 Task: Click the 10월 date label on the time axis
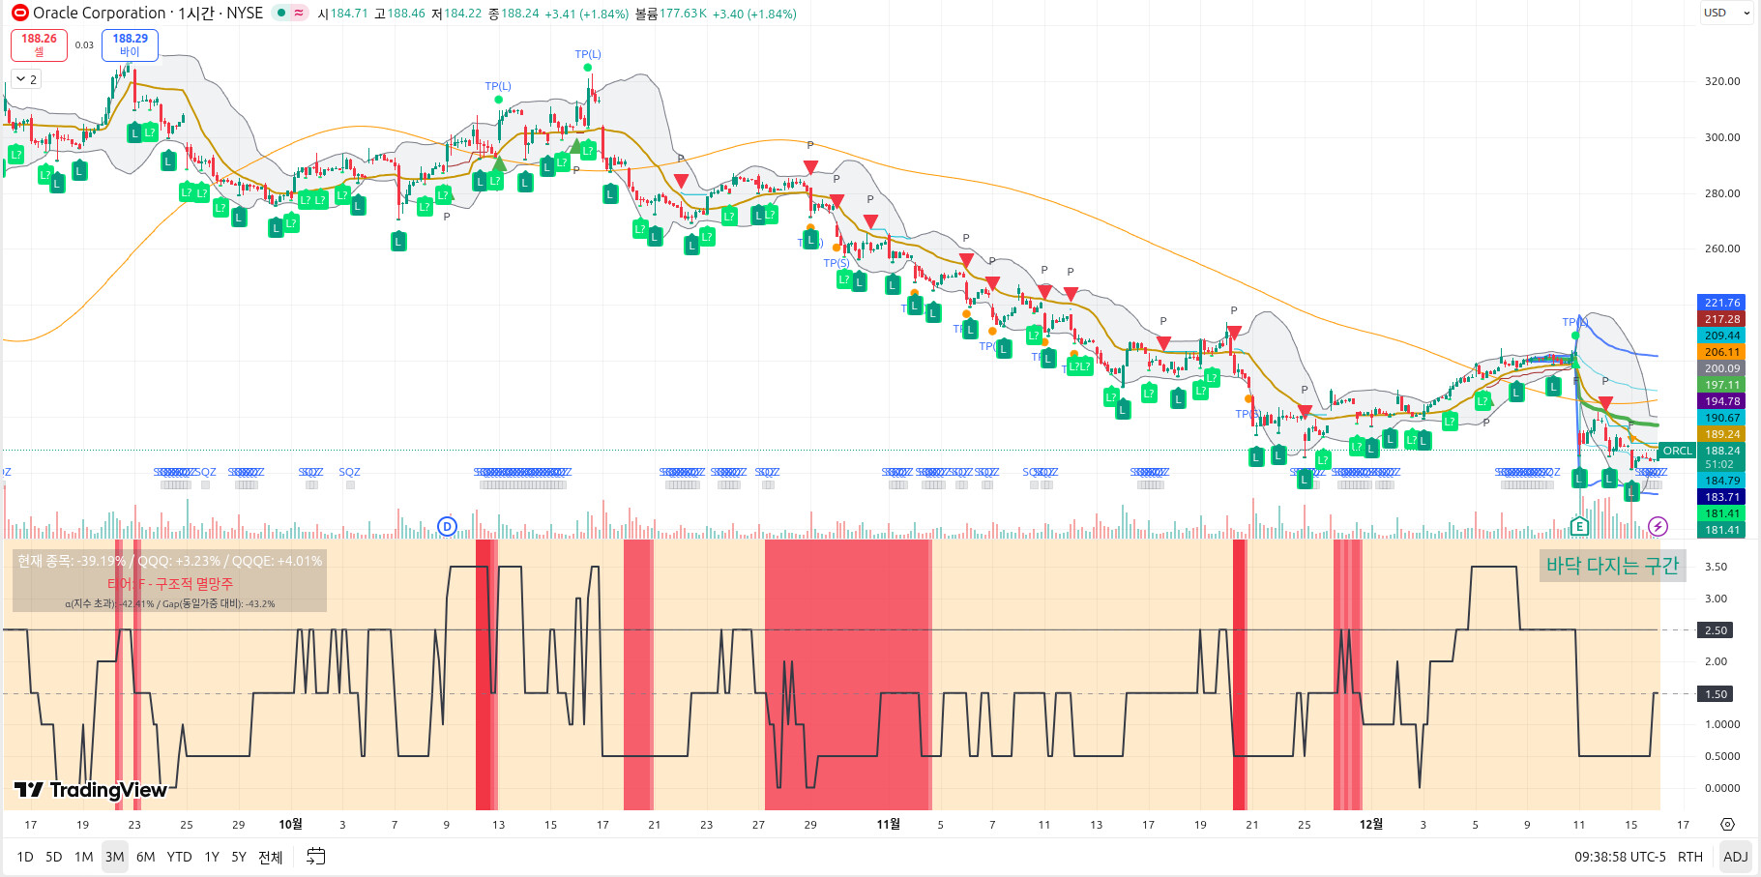(x=290, y=824)
